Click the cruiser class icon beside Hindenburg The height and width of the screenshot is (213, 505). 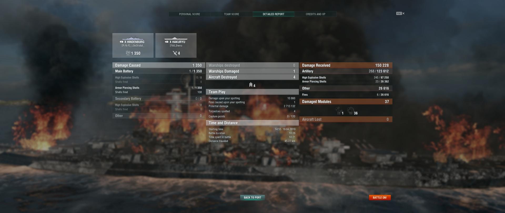click(122, 42)
